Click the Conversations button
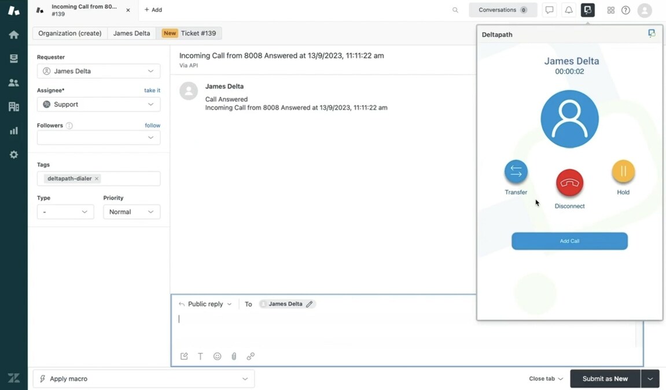The height and width of the screenshot is (390, 666). click(503, 10)
